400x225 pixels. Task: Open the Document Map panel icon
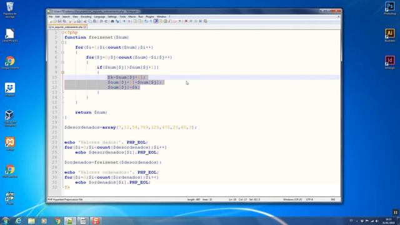pos(165,21)
